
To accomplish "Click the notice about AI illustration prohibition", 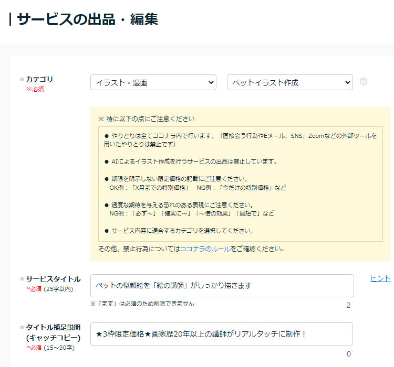I will pyautogui.click(x=194, y=161).
